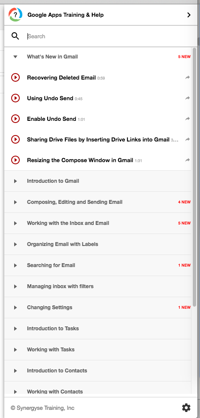This screenshot has width=200, height=418.
Task: Open the header chevron arrow
Action: (x=189, y=15)
